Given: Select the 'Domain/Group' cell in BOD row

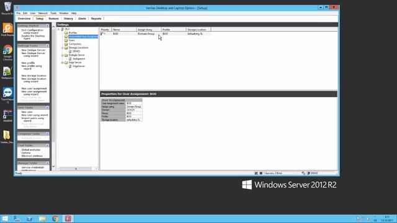Looking at the screenshot, I should (146, 33).
